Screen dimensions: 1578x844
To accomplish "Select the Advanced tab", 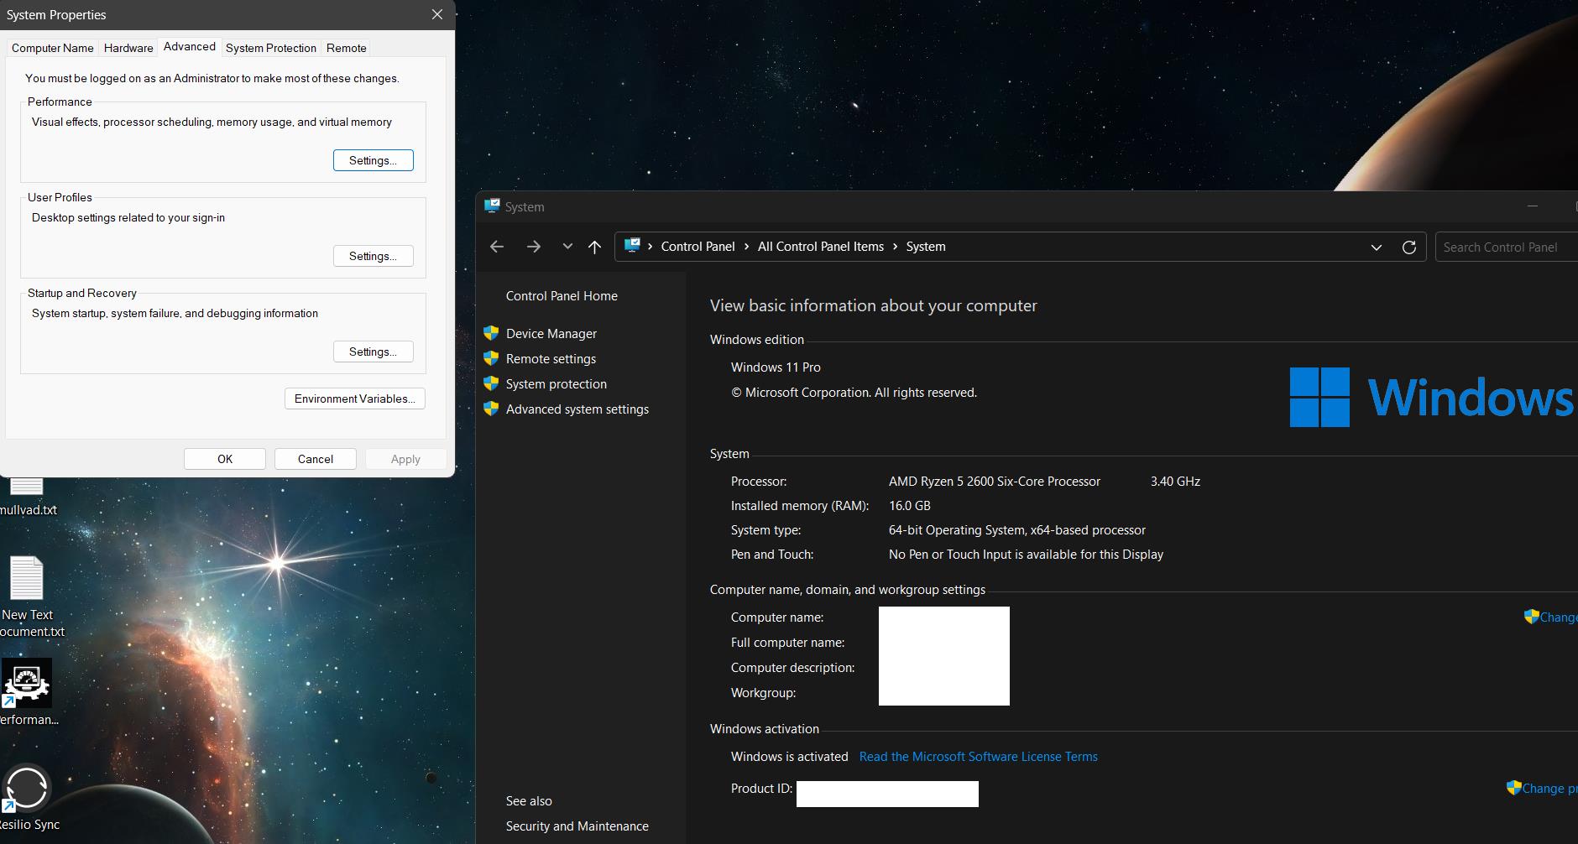I will pyautogui.click(x=190, y=47).
